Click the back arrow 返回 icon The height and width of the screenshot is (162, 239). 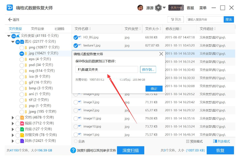(x=10, y=19)
